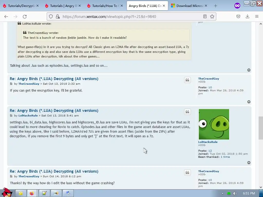Jump to top from LolHacksRule's post
Viewport: 263px width, 197px height.
(x=249, y=163)
